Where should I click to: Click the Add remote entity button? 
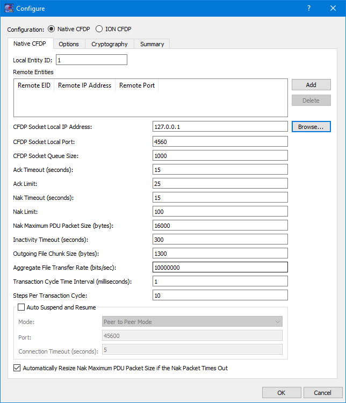(311, 85)
